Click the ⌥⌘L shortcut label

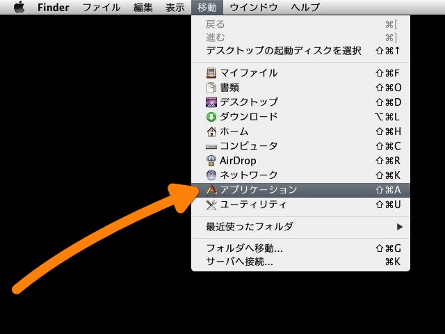pyautogui.click(x=387, y=117)
